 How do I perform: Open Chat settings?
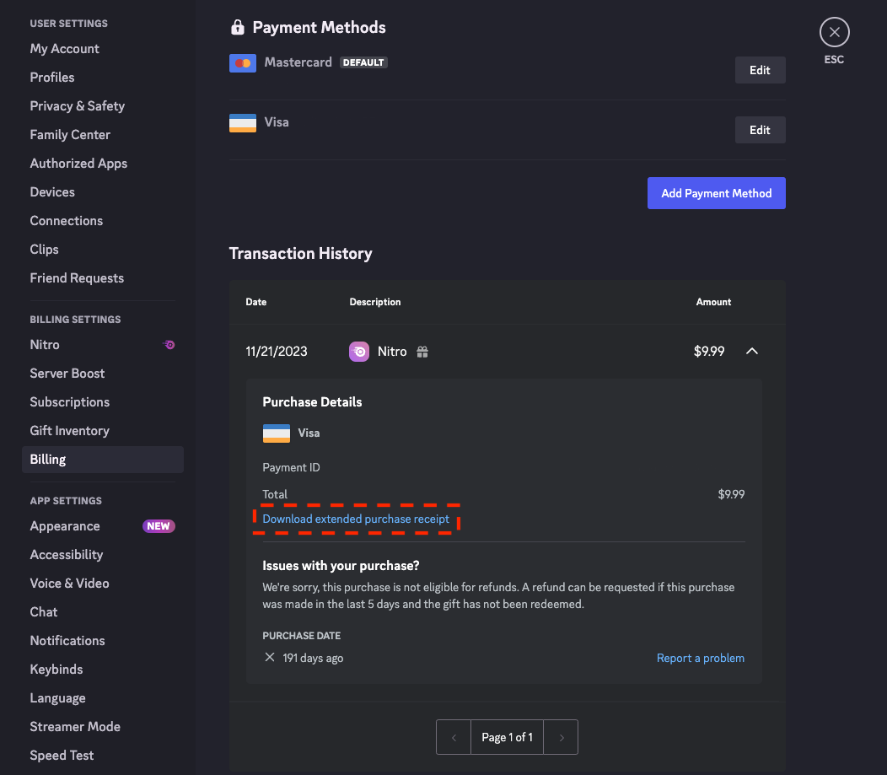[44, 612]
